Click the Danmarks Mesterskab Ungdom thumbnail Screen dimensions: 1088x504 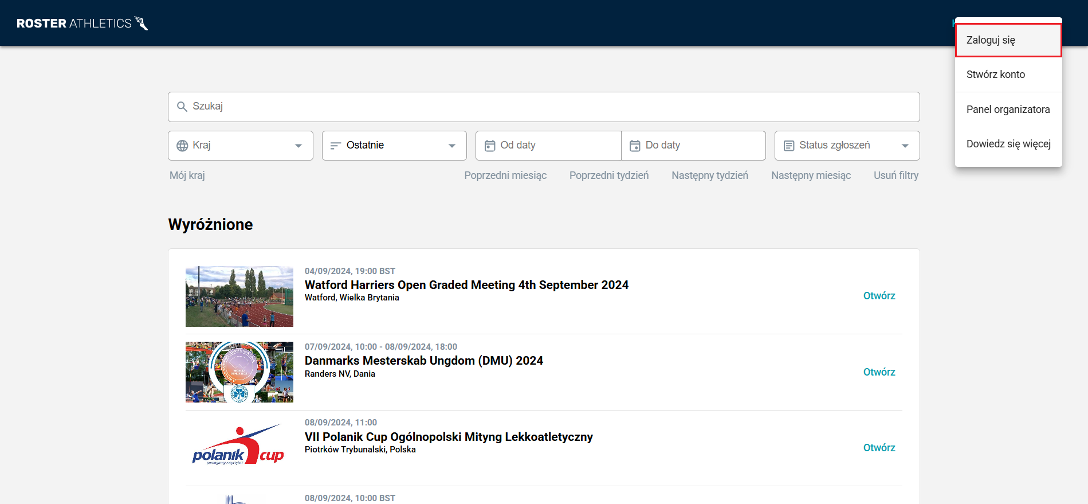point(239,372)
